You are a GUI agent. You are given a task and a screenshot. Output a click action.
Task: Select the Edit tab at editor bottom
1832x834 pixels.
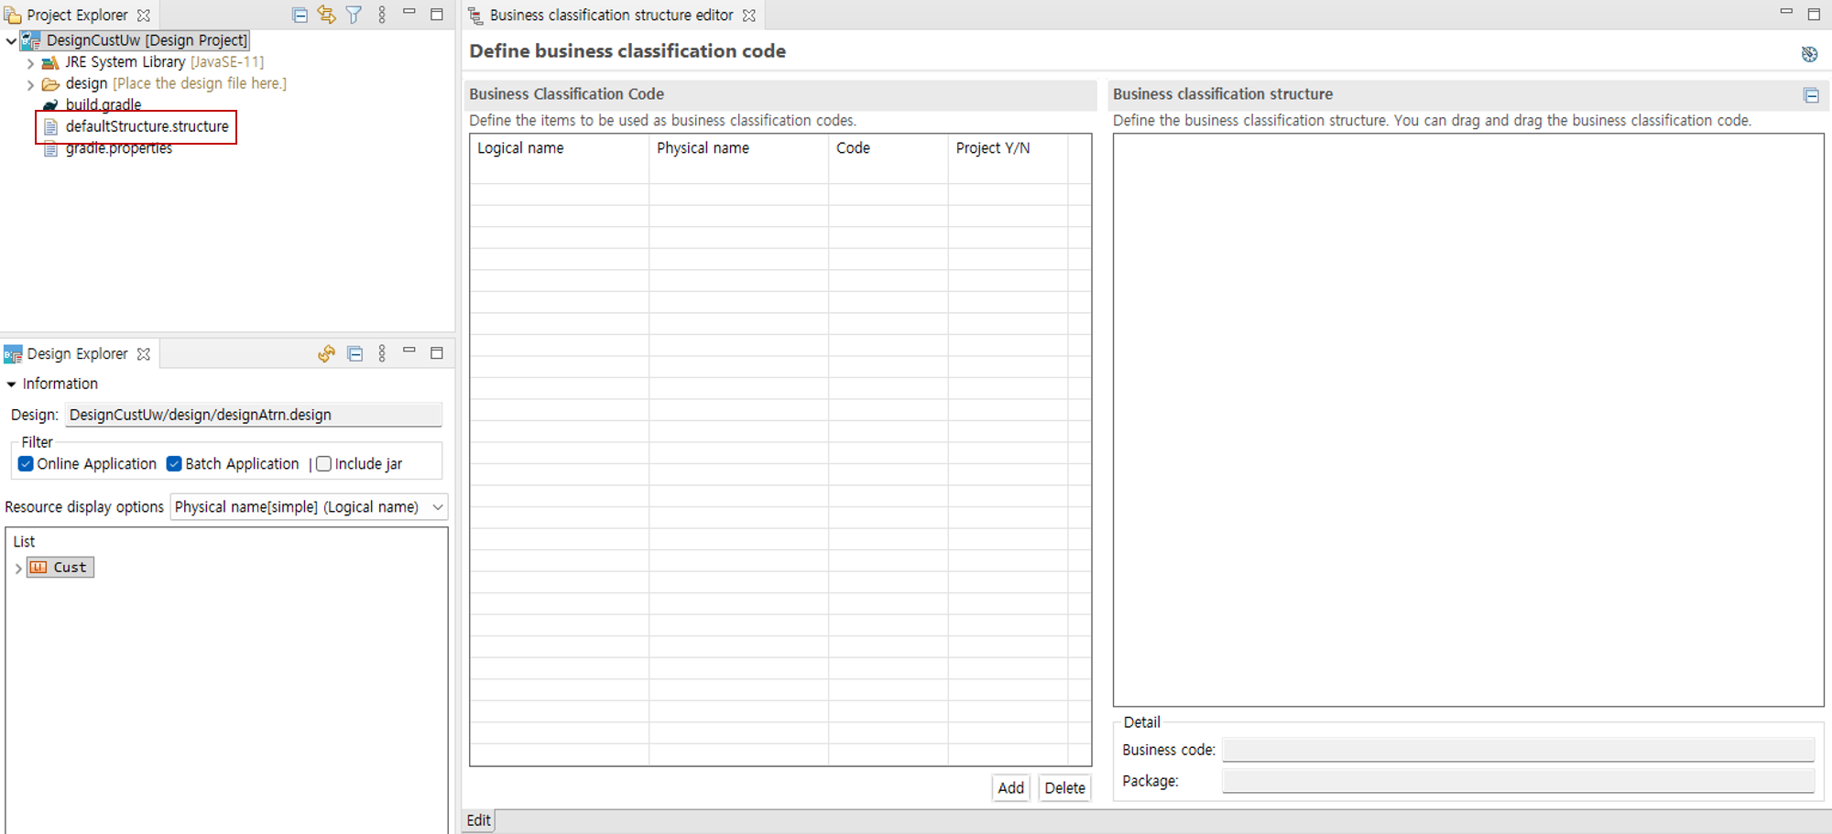(x=478, y=820)
